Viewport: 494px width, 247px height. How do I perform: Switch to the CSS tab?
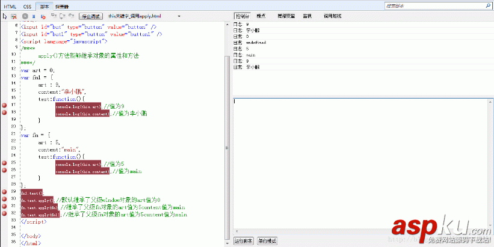pyautogui.click(x=27, y=6)
